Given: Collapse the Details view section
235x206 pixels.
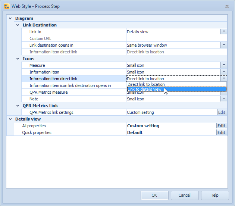Looking at the screenshot, I should pos(10,119).
